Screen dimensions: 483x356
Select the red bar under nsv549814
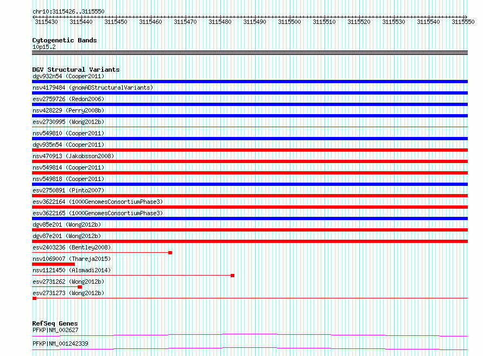click(250, 173)
